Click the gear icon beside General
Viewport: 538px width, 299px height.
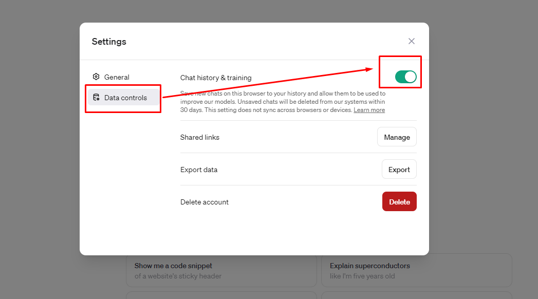tap(96, 77)
